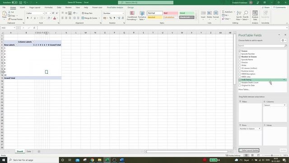
Task: Open Season field dropdown in Columns area
Action: tap(284, 105)
